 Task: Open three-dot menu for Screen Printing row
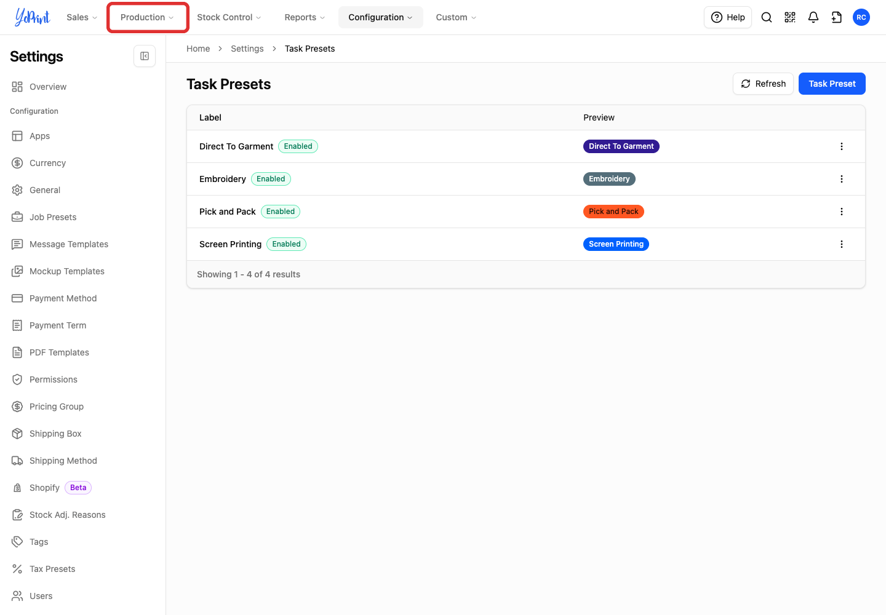click(x=842, y=244)
